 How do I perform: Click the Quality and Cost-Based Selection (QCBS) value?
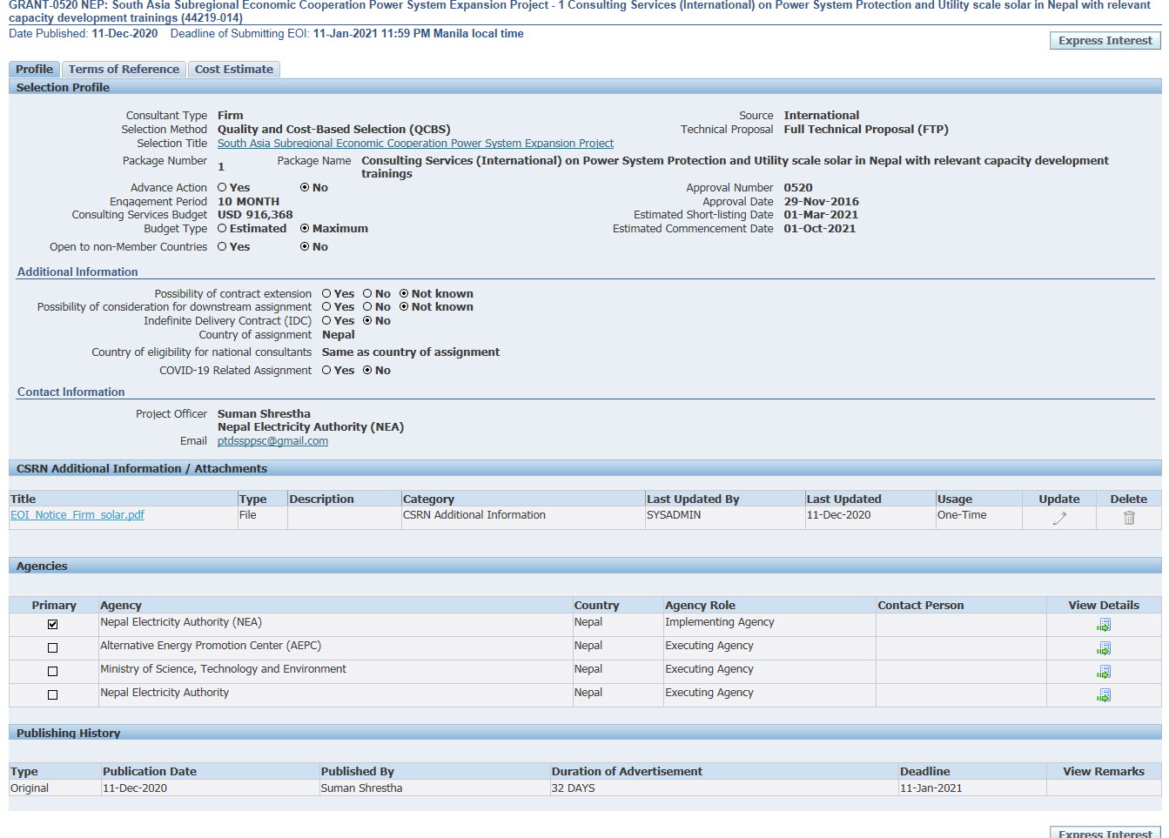(x=334, y=129)
